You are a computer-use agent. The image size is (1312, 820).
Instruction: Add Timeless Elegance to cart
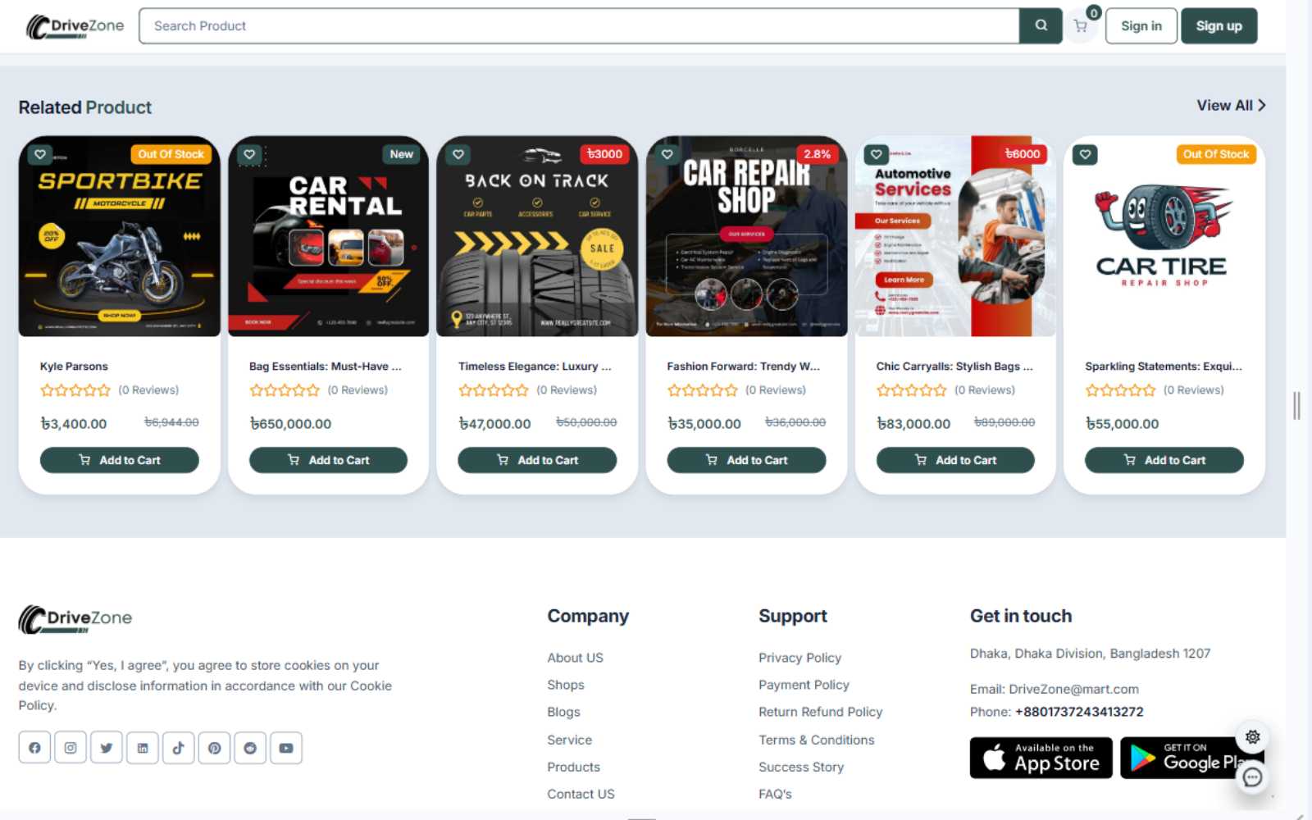click(537, 460)
